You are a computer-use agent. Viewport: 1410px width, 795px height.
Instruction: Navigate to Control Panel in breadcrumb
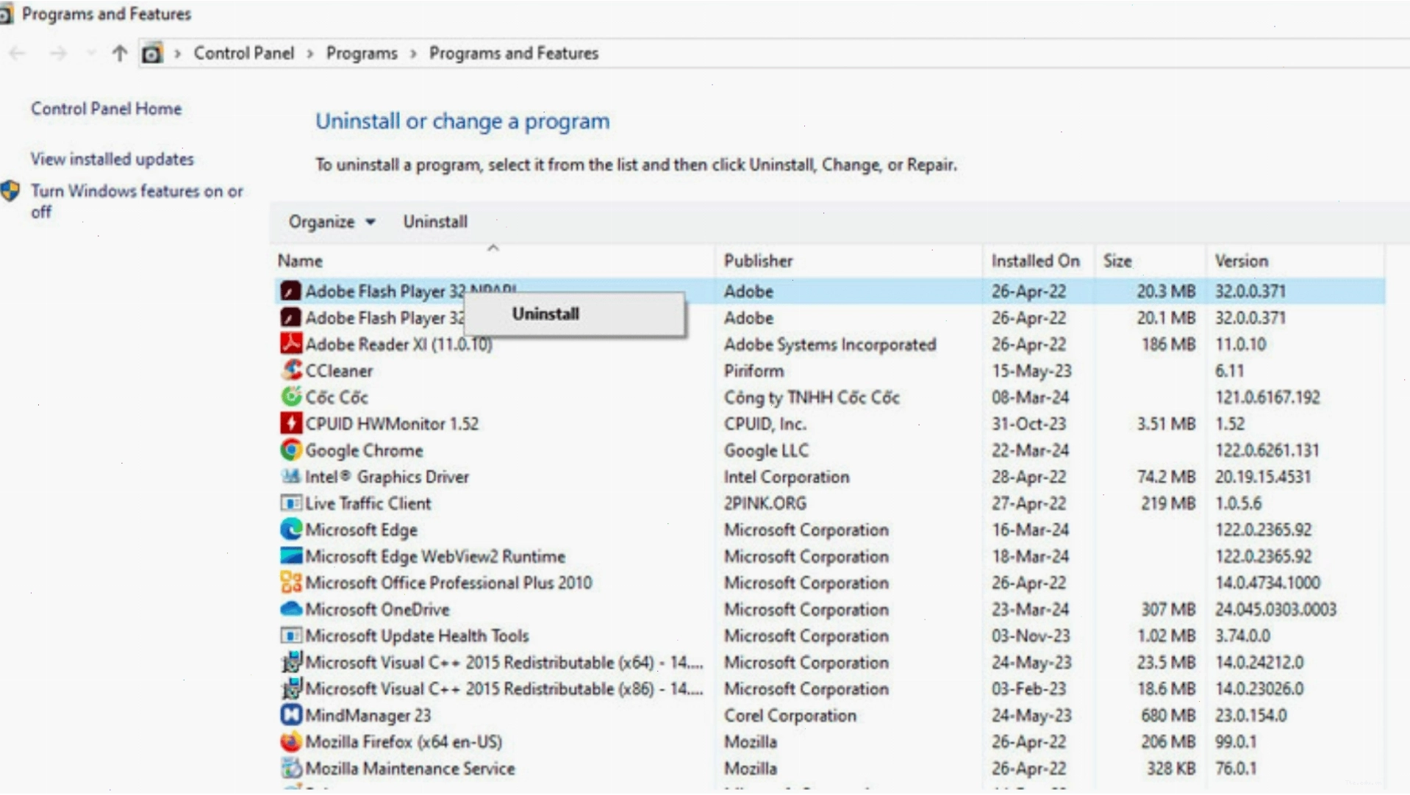(x=243, y=54)
